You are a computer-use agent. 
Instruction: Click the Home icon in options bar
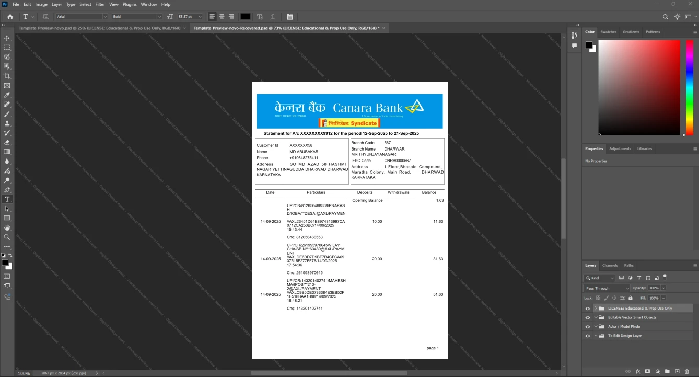pyautogui.click(x=10, y=17)
